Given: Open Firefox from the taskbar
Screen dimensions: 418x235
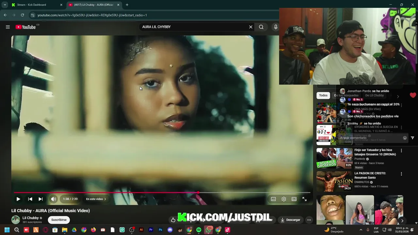Looking at the screenshot, I should point(93,230).
